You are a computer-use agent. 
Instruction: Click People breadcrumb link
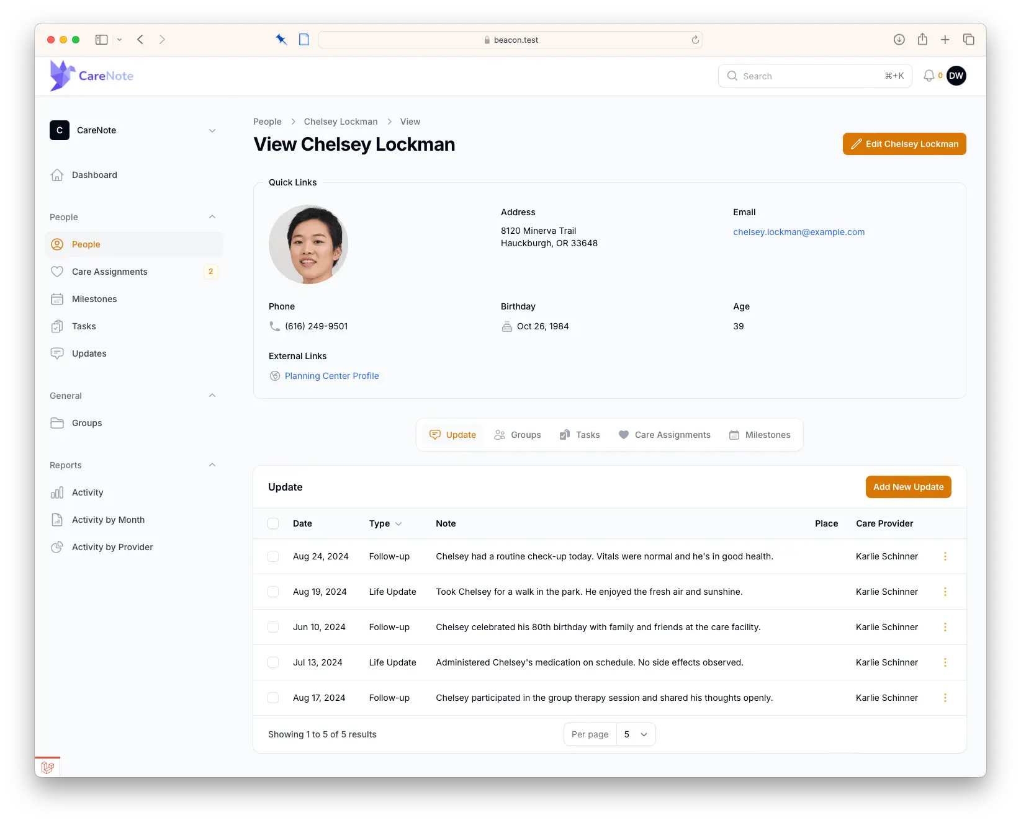[x=268, y=122]
